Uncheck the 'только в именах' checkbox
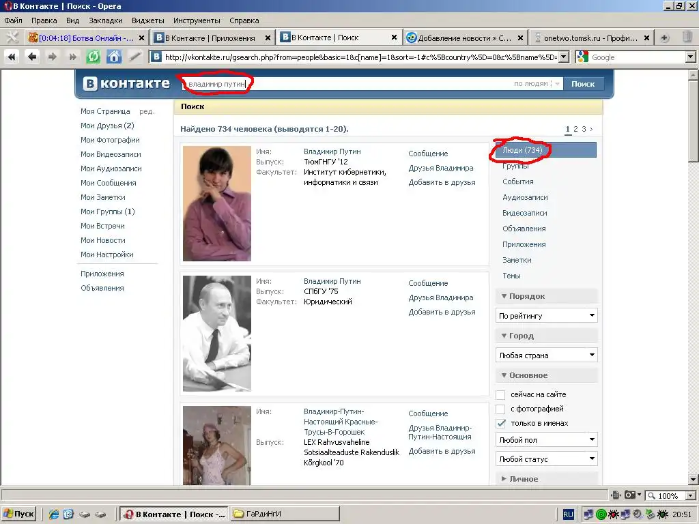The height and width of the screenshot is (524, 699). [x=500, y=424]
